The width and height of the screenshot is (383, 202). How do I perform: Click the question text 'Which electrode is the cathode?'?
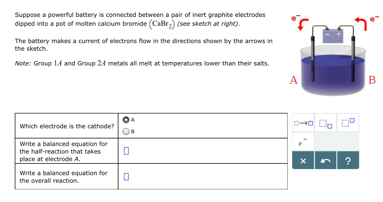67,126
